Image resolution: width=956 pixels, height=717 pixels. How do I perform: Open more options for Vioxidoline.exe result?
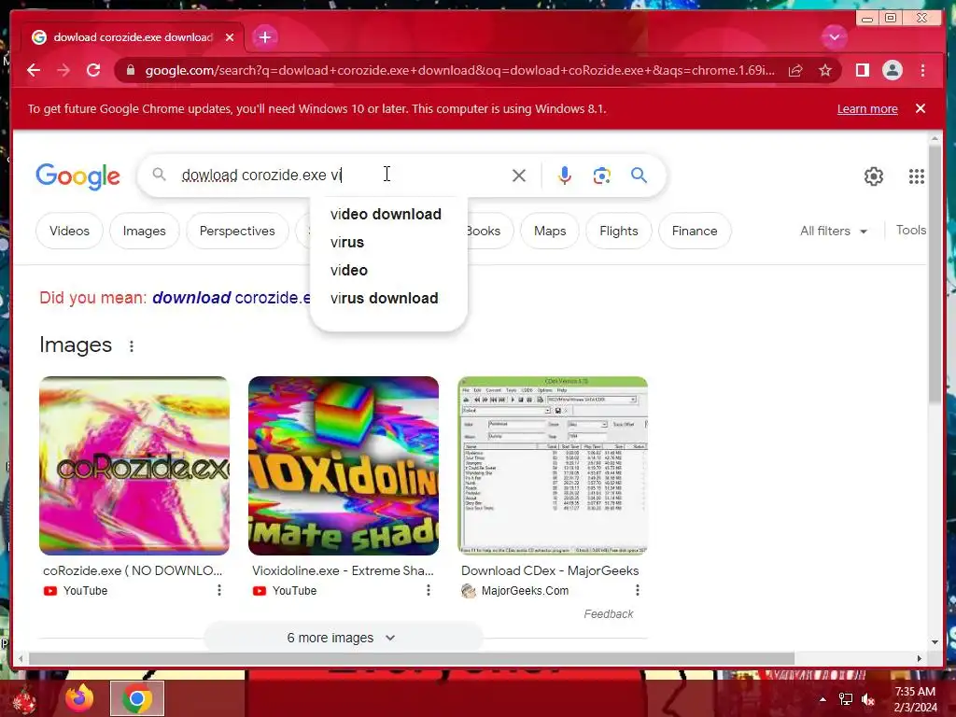pos(428,590)
